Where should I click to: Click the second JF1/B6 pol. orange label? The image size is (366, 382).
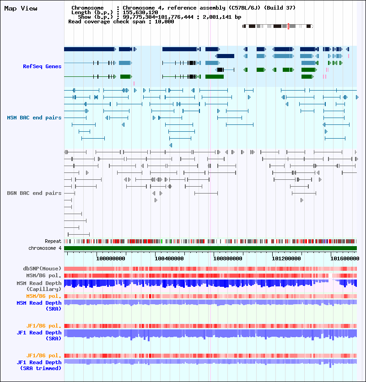pyautogui.click(x=44, y=355)
